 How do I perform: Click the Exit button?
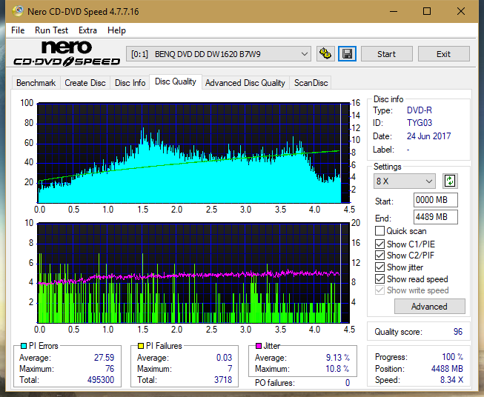pyautogui.click(x=443, y=54)
